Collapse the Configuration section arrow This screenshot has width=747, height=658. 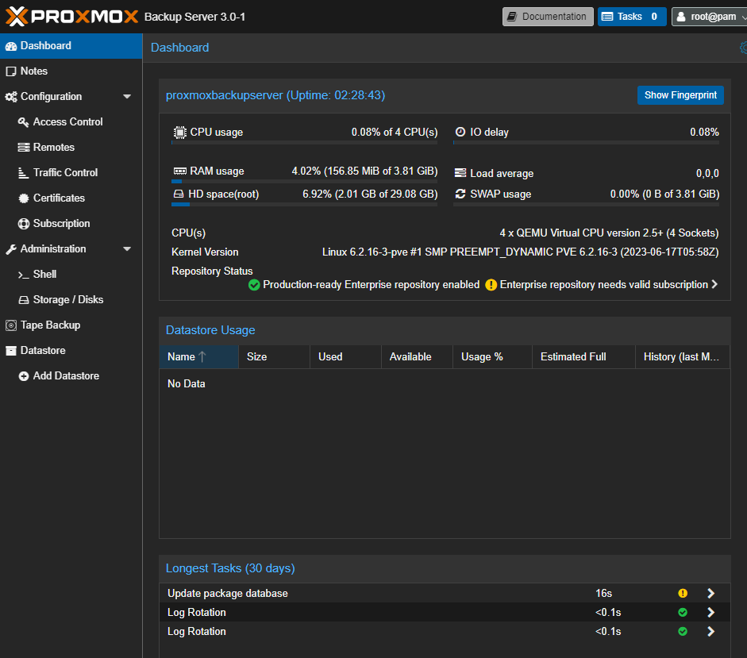click(x=127, y=97)
